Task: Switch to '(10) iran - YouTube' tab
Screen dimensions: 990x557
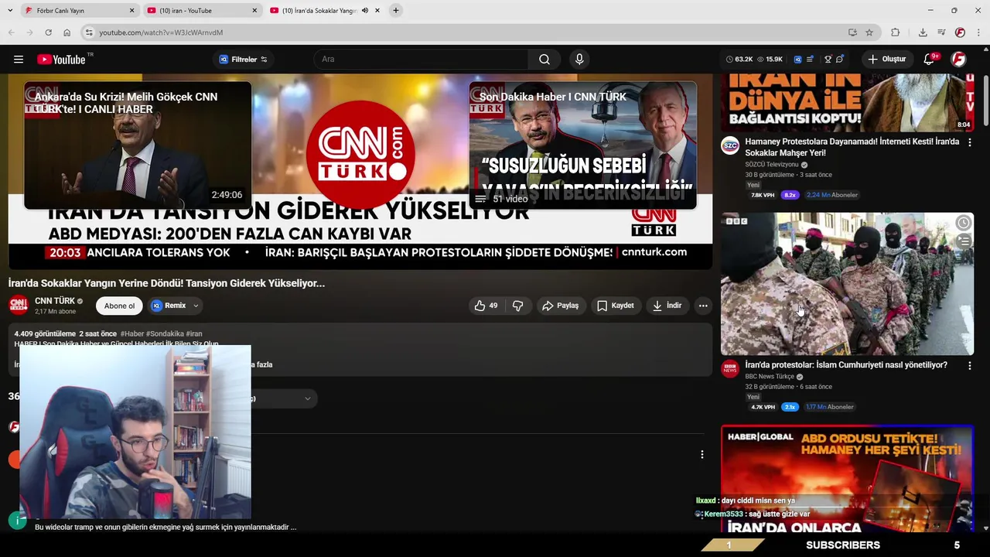Action: [201, 11]
